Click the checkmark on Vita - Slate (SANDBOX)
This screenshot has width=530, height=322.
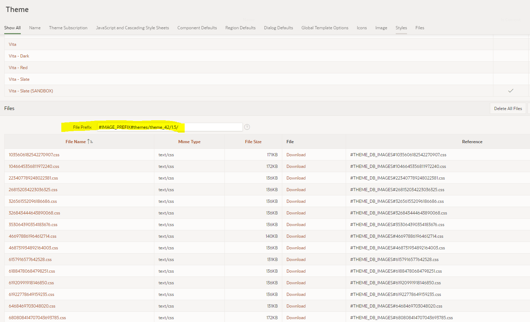coord(511,91)
